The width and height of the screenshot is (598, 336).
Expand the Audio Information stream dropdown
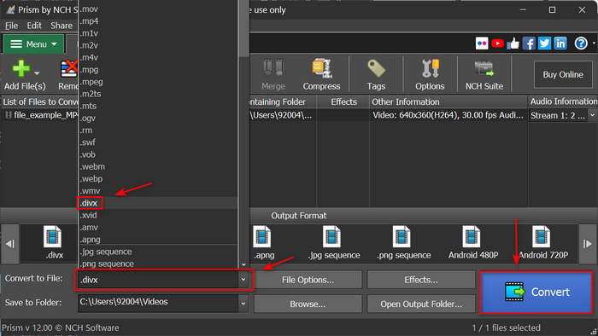592,115
